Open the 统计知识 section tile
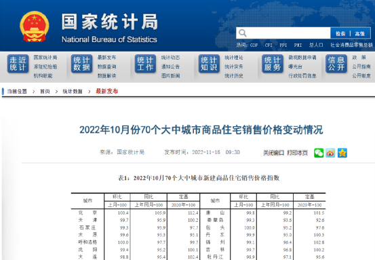375x260 pixels. 209,64
